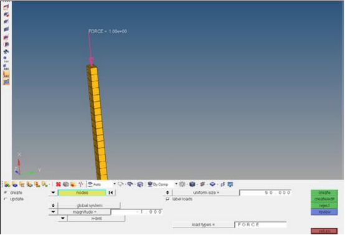Open the By Comp color mode dropdown
345x235 pixels.
(176, 184)
